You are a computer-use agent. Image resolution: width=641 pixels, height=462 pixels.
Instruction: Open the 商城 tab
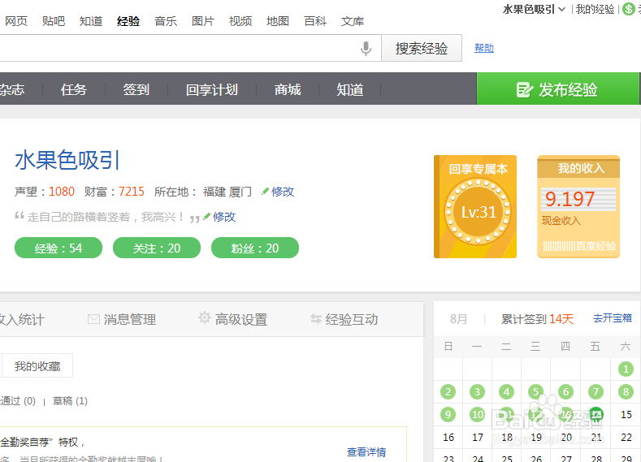click(288, 89)
